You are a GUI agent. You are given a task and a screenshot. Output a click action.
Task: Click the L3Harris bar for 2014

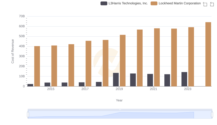[30, 85]
